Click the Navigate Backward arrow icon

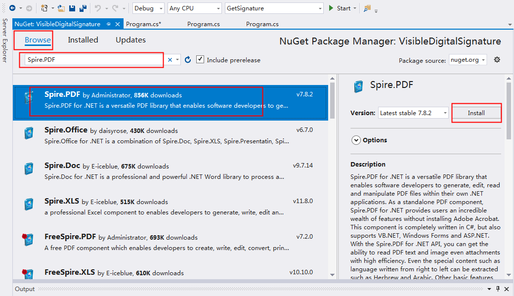click(12, 8)
